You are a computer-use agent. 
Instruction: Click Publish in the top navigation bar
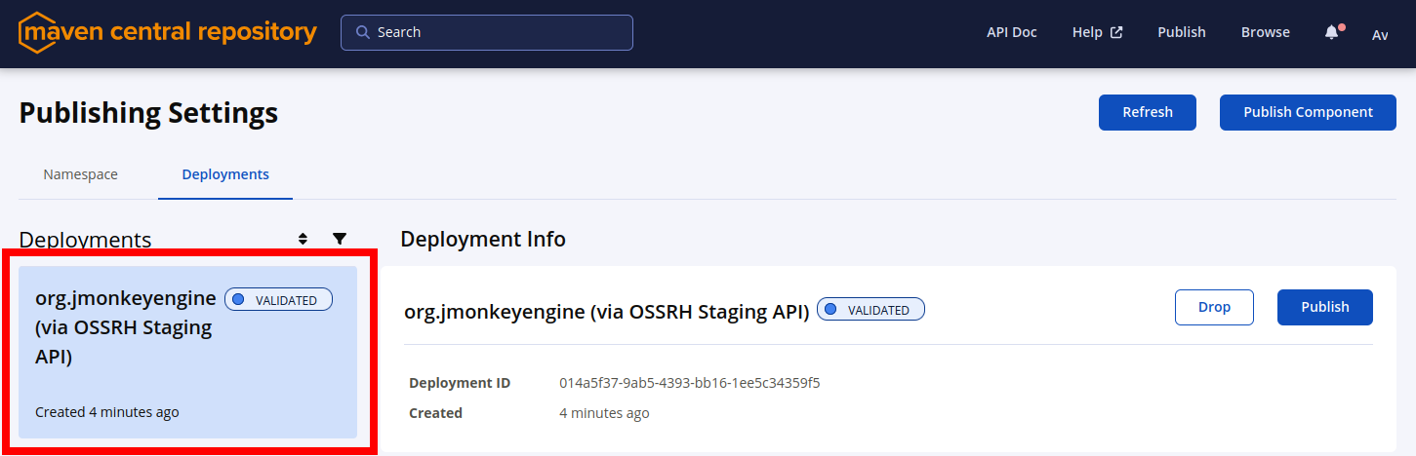coord(1181,32)
